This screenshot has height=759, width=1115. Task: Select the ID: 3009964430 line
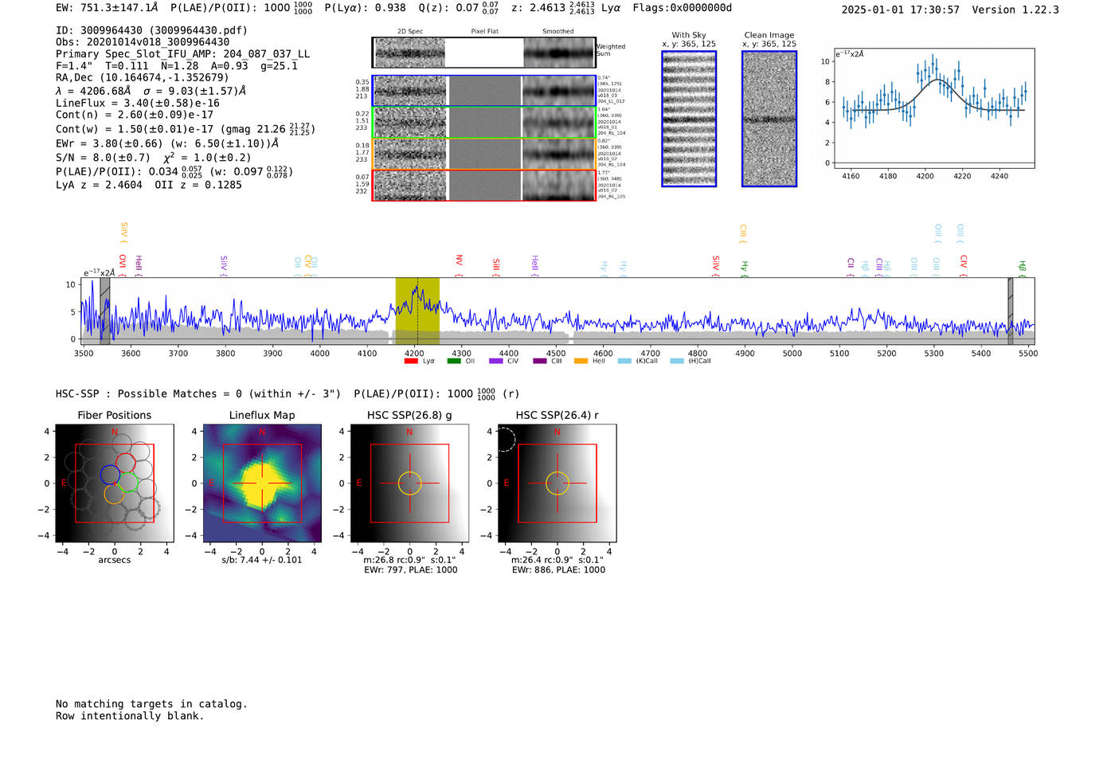click(151, 30)
